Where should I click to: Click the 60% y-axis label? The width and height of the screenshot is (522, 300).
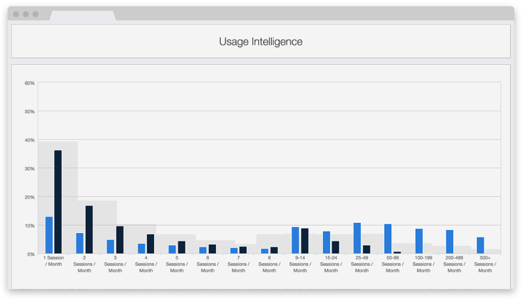30,83
